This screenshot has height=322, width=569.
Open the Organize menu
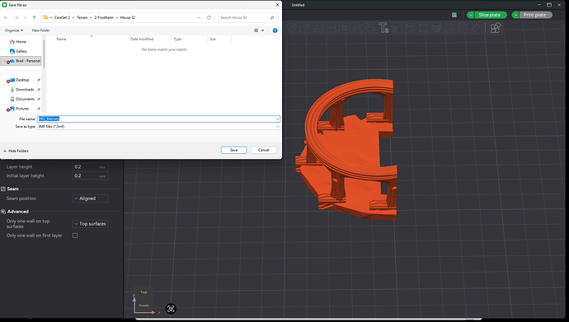(14, 30)
